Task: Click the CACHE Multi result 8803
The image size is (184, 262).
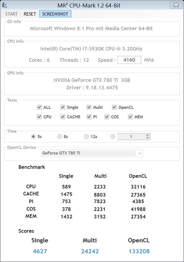Action: click(x=100, y=195)
